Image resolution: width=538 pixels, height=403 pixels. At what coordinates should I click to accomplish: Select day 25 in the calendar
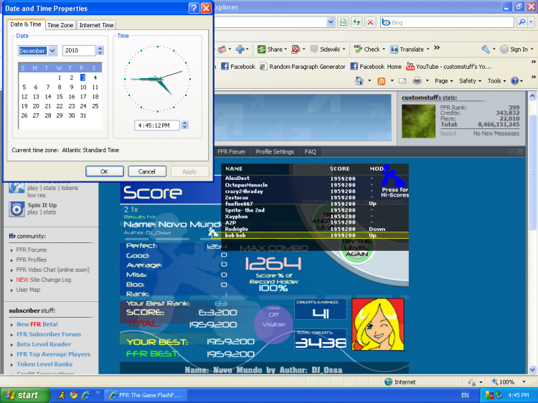[95, 105]
